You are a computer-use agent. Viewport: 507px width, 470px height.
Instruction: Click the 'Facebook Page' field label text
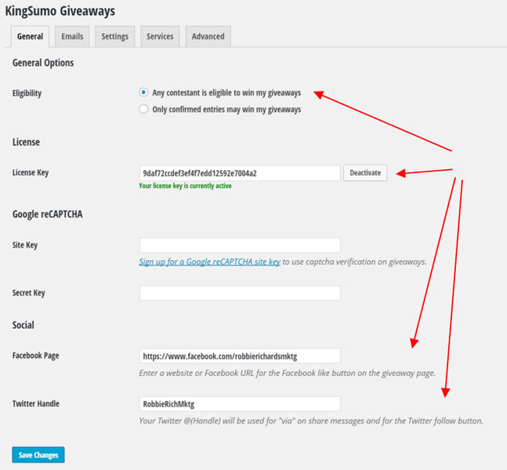tap(35, 356)
